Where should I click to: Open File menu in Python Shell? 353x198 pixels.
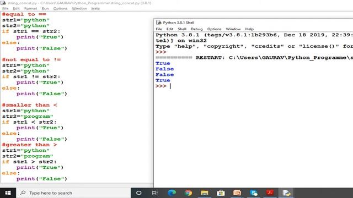click(x=159, y=29)
